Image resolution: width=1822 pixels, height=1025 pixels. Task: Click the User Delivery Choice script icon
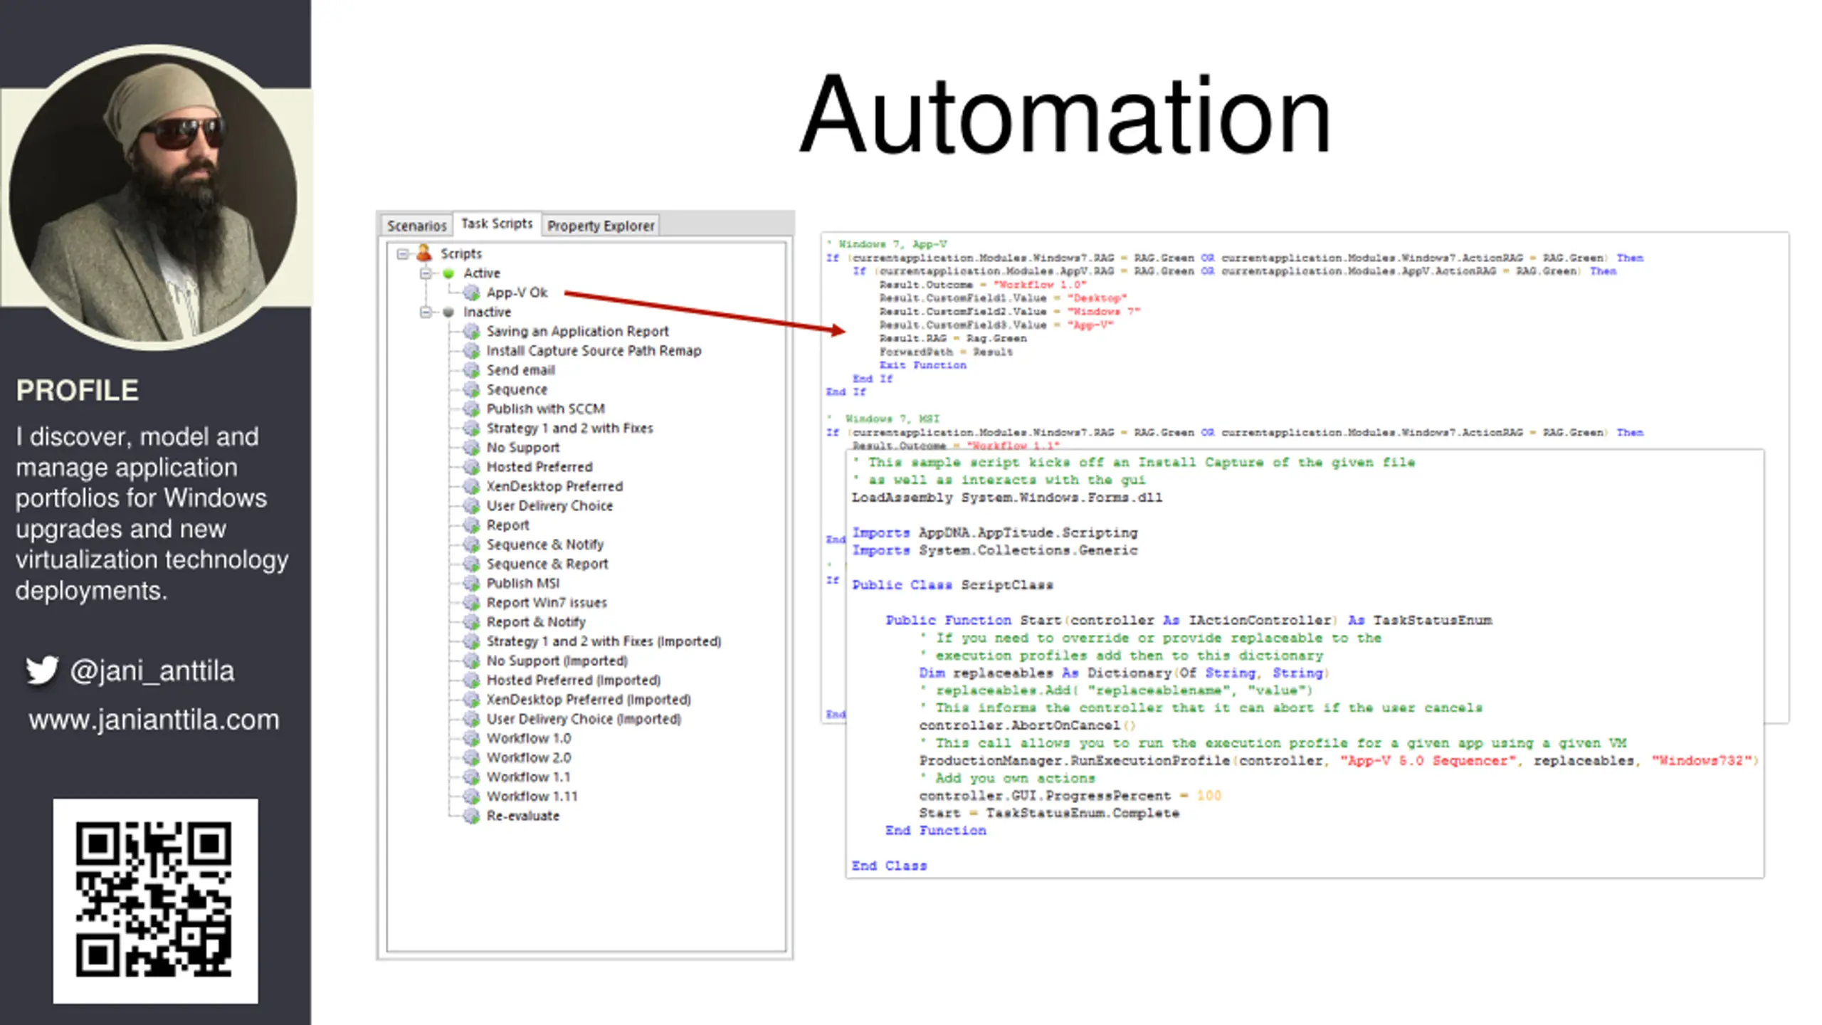click(x=471, y=505)
